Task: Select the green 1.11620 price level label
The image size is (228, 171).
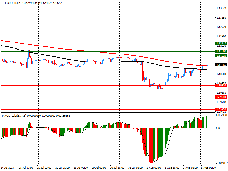Action: coord(221,56)
